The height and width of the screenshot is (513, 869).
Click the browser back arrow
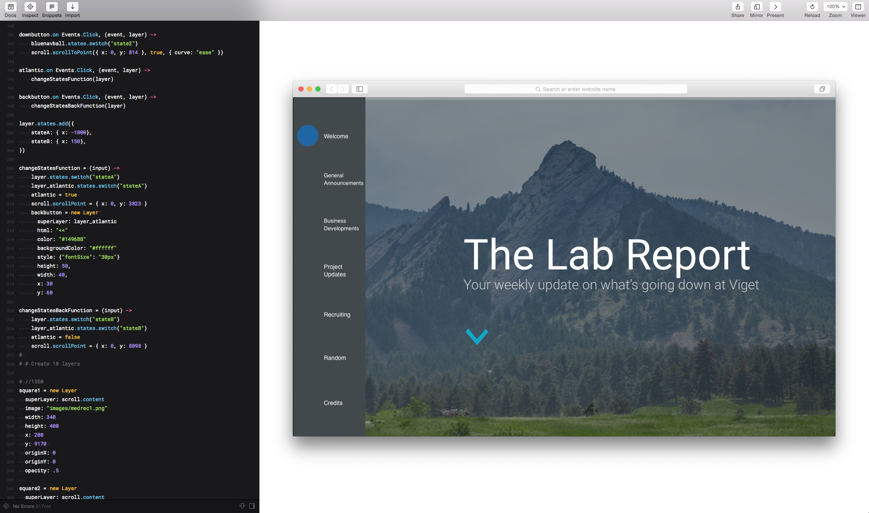click(331, 89)
